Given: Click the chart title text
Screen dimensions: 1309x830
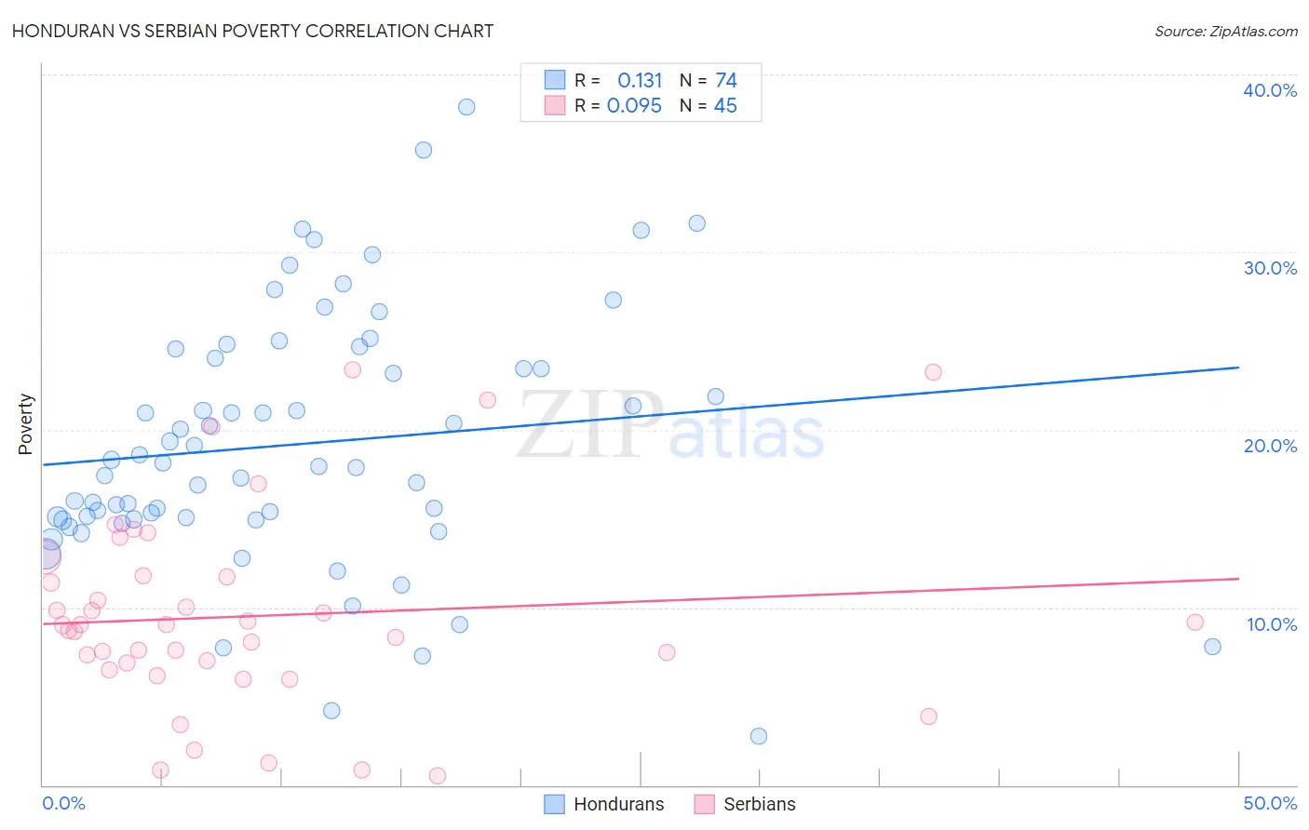Looking at the screenshot, I should coord(252,31).
